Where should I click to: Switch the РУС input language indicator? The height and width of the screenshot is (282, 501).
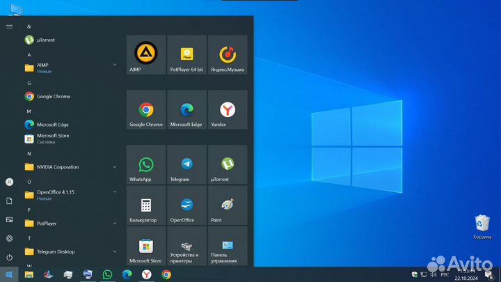(x=445, y=274)
